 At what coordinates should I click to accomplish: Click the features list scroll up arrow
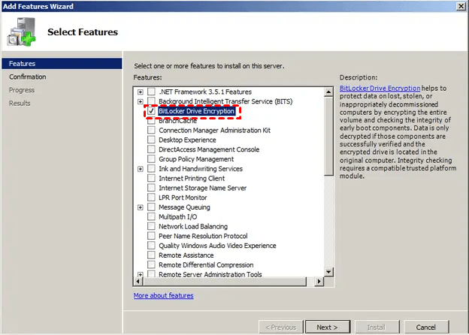(x=328, y=92)
